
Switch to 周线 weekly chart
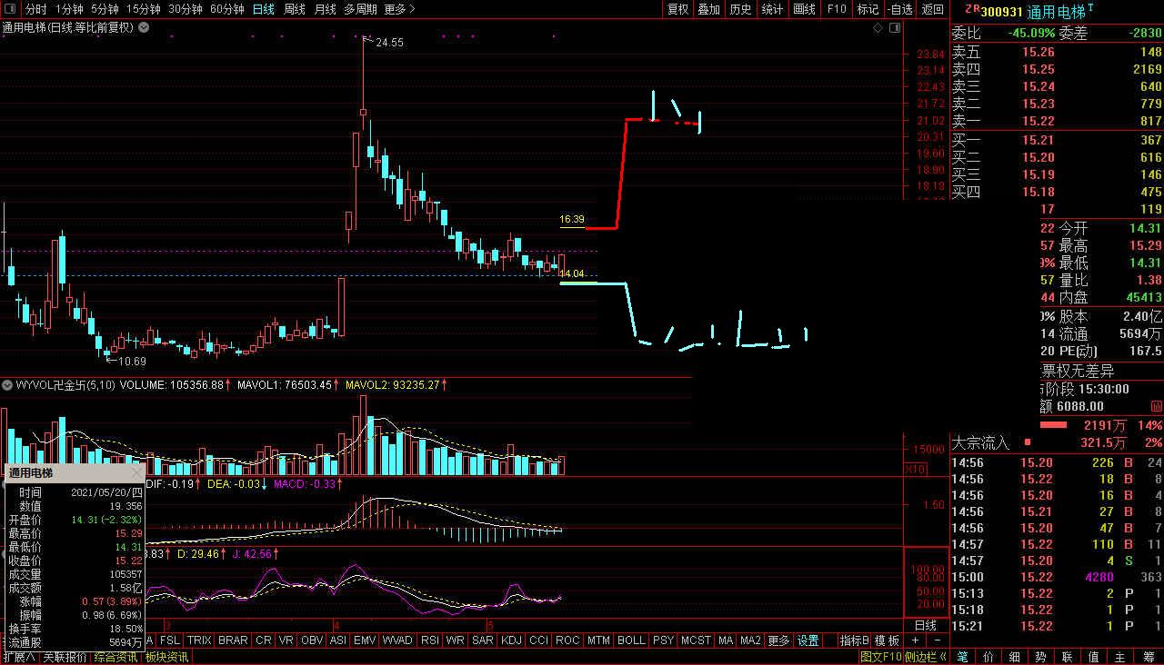point(295,9)
